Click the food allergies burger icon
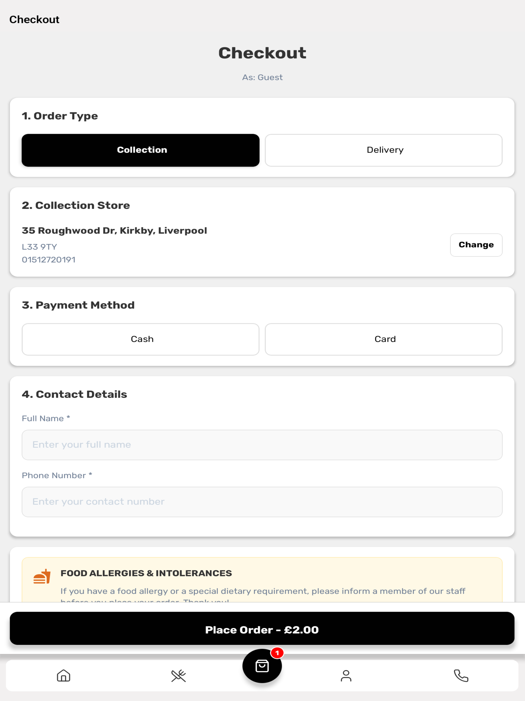Viewport: 525px width, 701px height. point(42,576)
